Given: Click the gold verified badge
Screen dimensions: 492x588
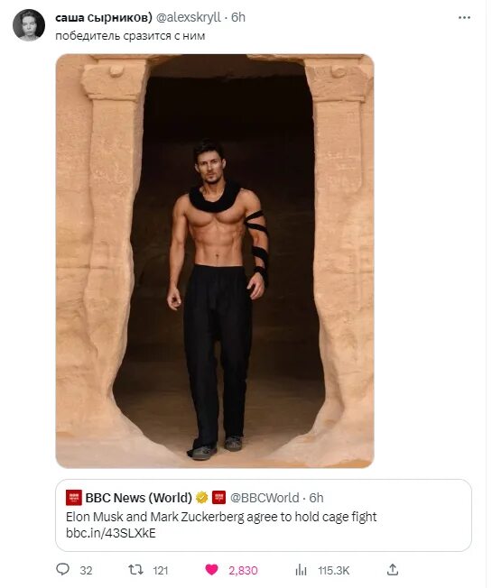Looking at the screenshot, I should click(x=202, y=498).
